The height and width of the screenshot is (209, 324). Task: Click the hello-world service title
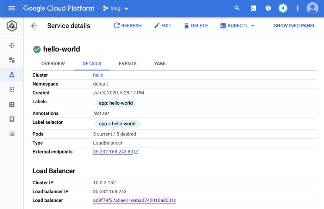(62, 49)
